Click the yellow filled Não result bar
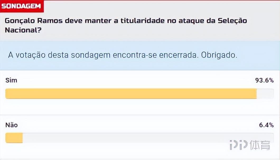This screenshot has height=160, width=280. tap(14, 138)
